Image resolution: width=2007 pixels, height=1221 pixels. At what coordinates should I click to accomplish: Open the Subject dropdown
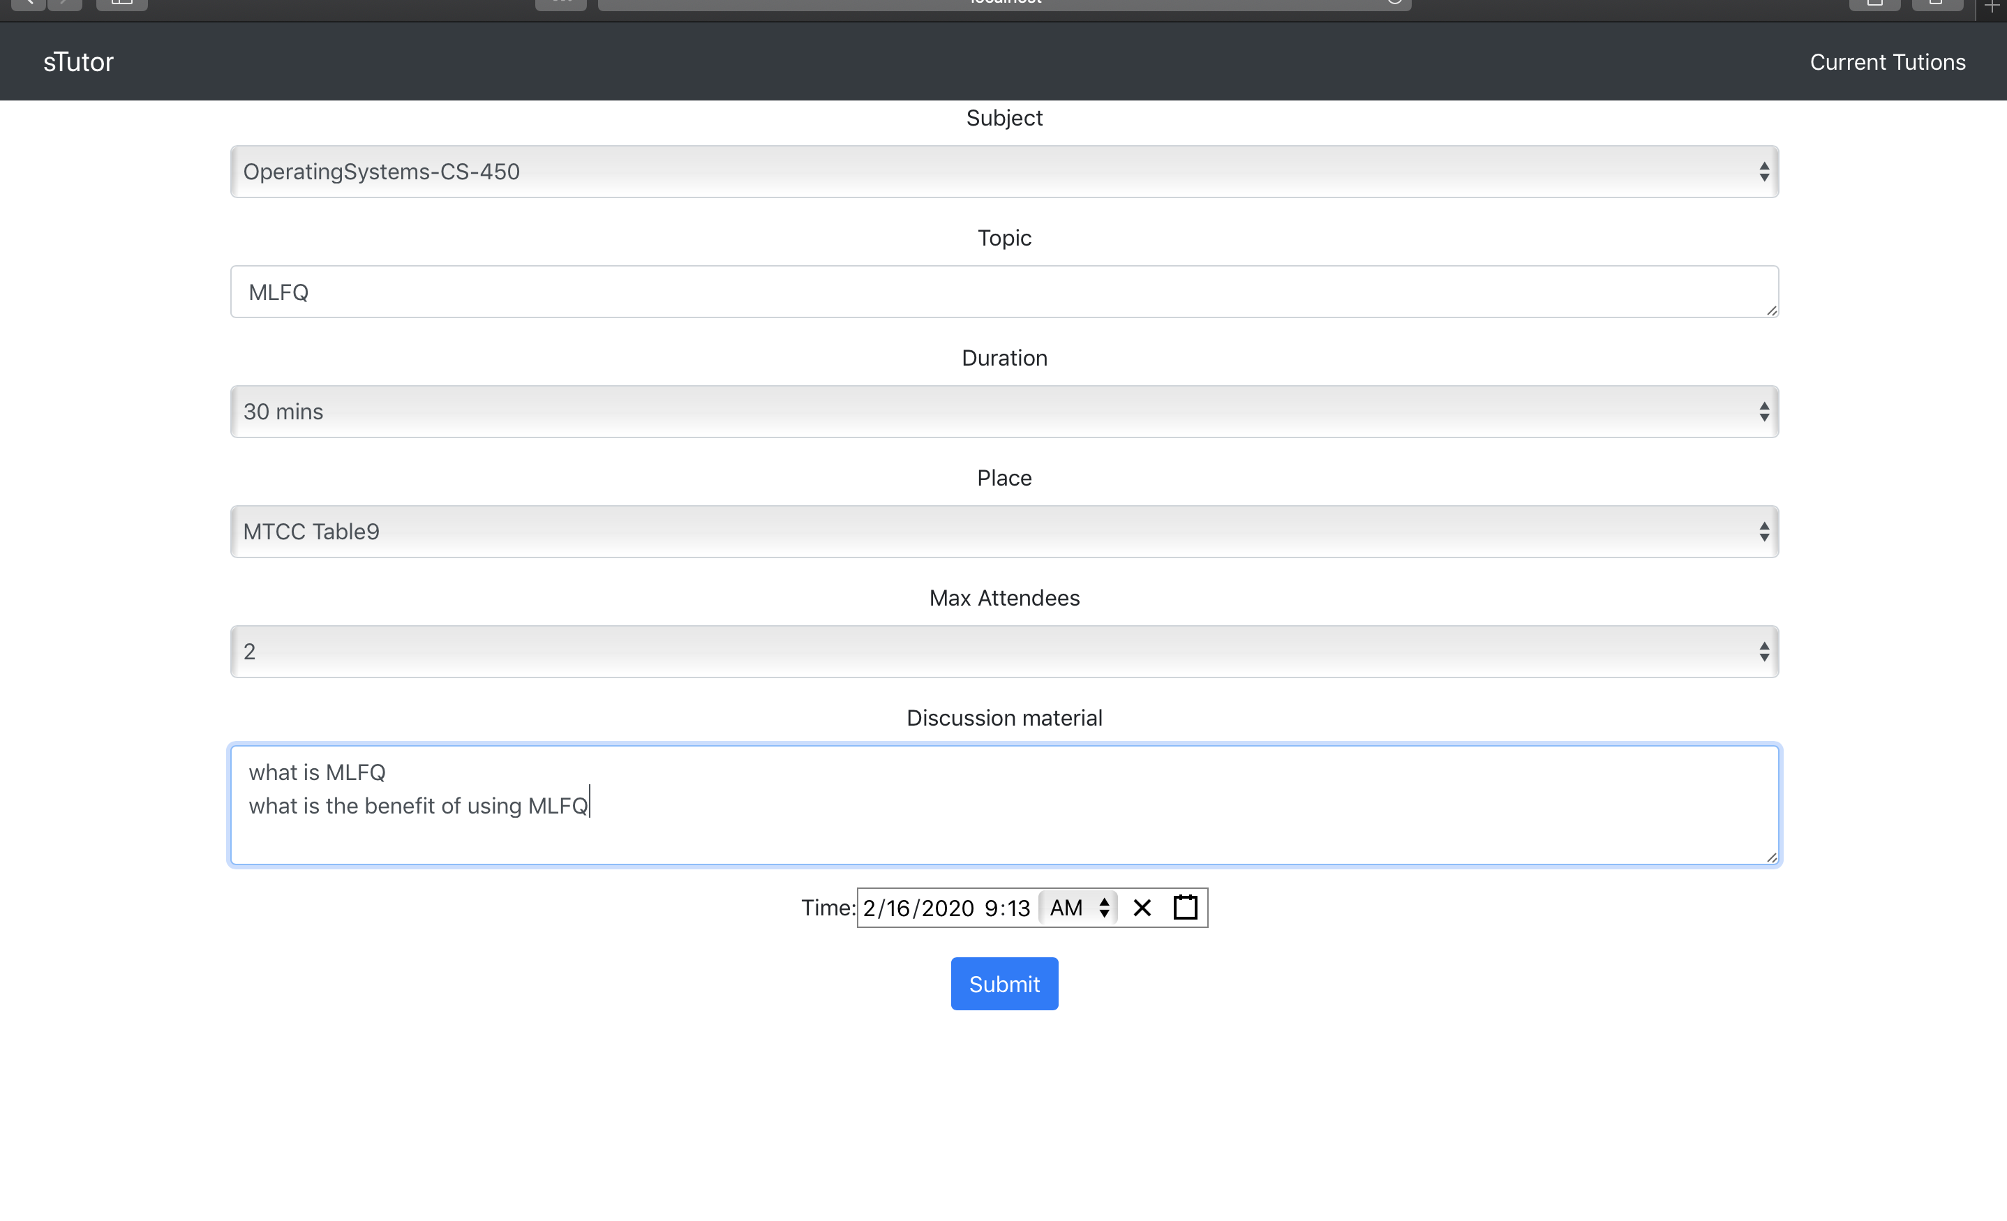click(x=1003, y=172)
